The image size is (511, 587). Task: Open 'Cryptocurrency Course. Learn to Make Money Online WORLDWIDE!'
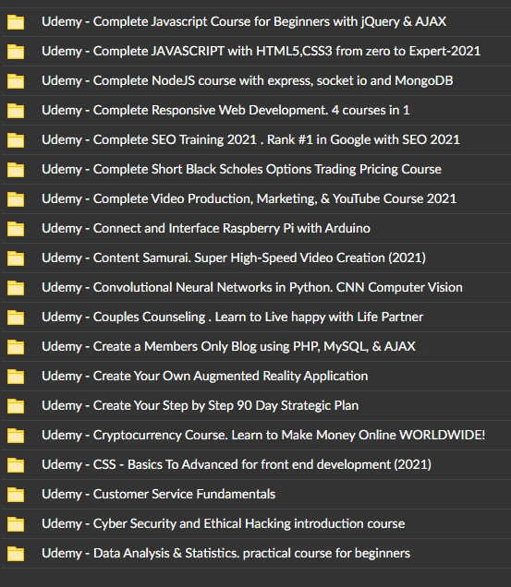(x=289, y=435)
